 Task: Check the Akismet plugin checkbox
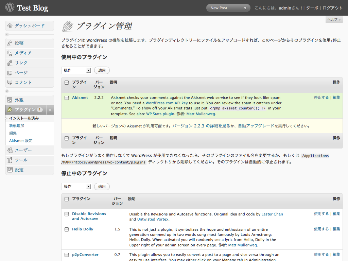(x=67, y=98)
